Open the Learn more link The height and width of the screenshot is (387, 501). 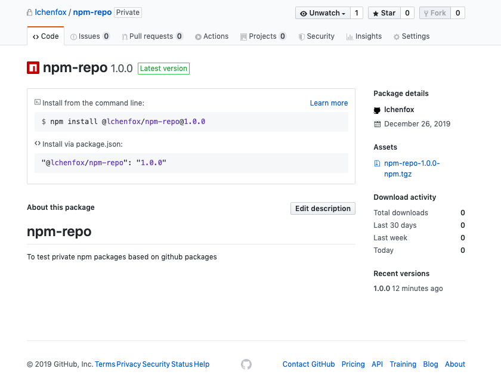point(329,103)
